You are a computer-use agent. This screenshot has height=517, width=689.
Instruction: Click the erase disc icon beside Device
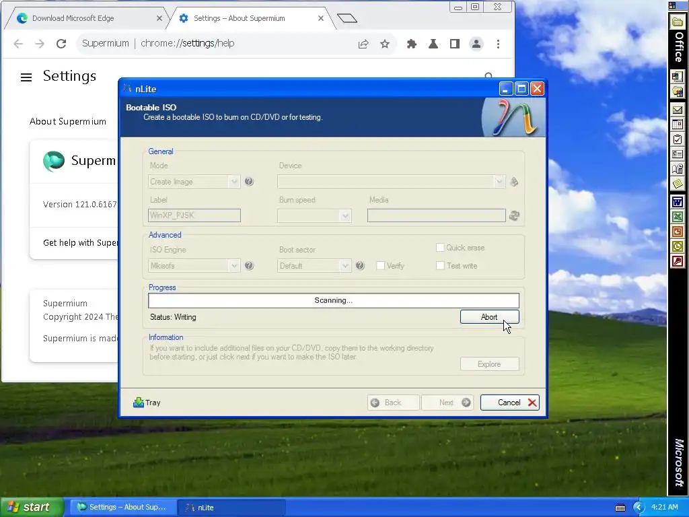513,182
